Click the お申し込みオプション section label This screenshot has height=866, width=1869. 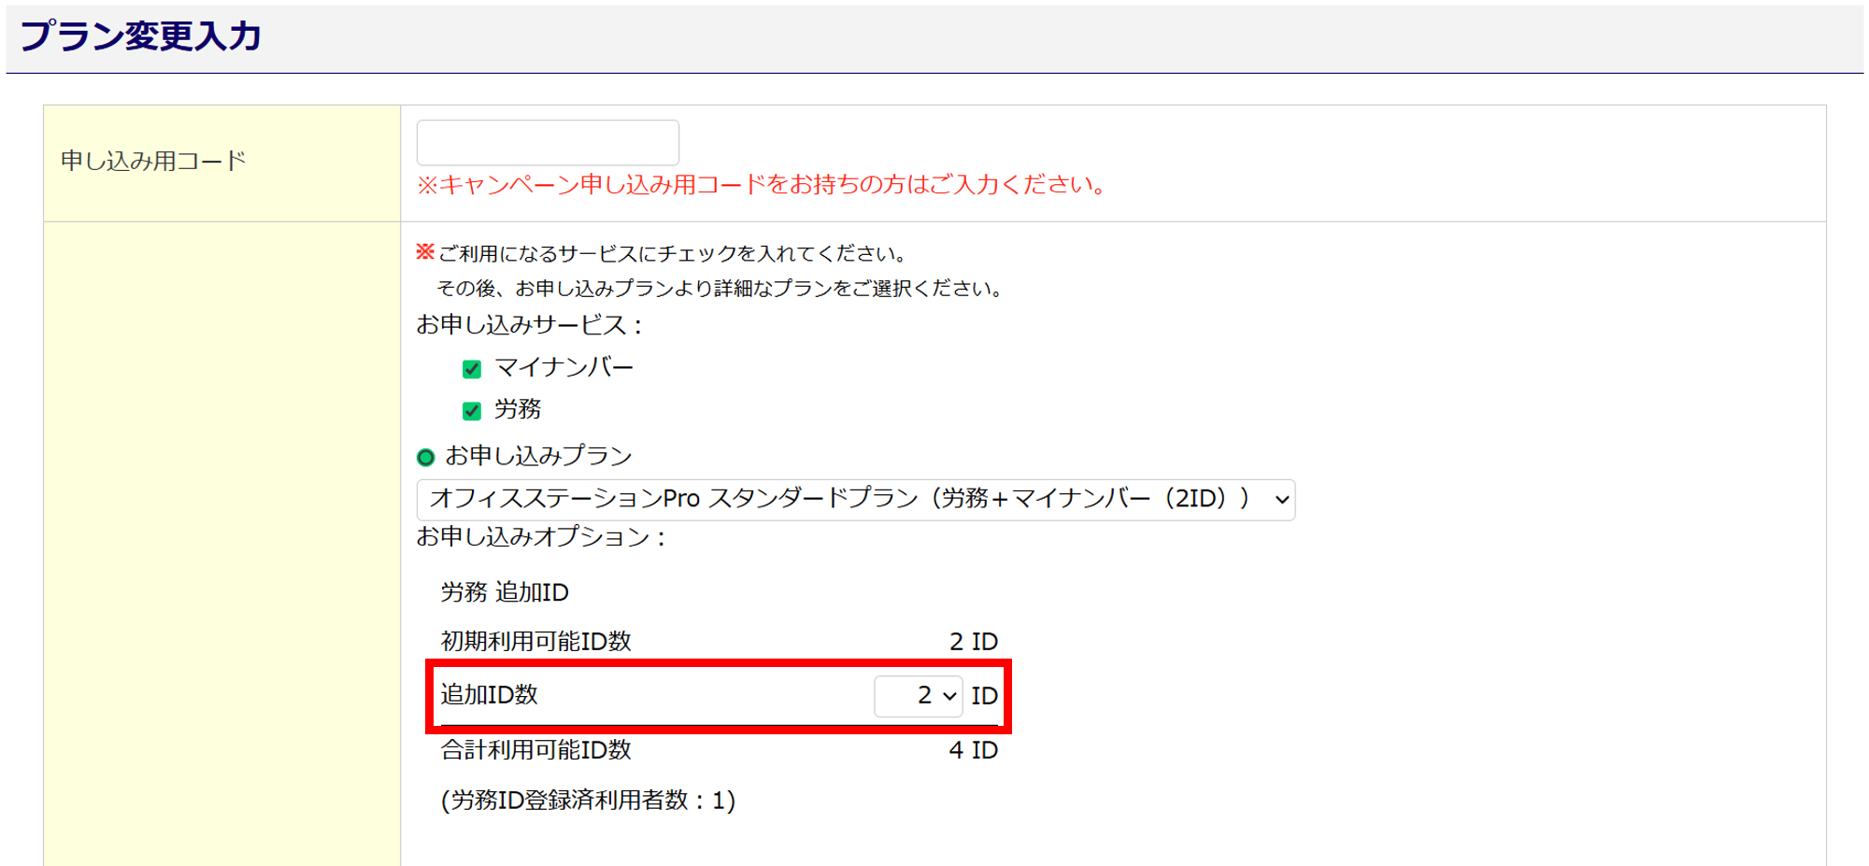click(540, 537)
